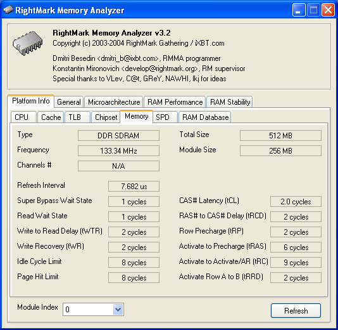338x330 pixels.
Task: Click the RightMark chip icon in title bar
Action: [8, 10]
